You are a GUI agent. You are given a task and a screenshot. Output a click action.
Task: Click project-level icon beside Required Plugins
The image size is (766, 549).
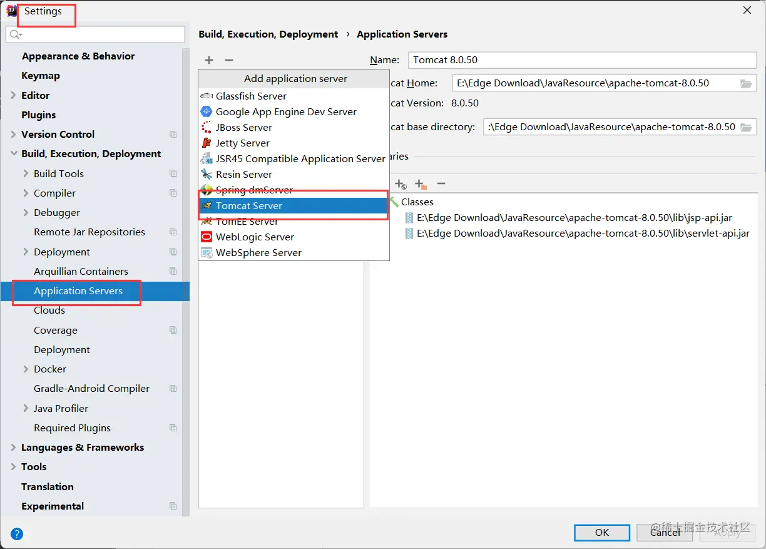[173, 428]
